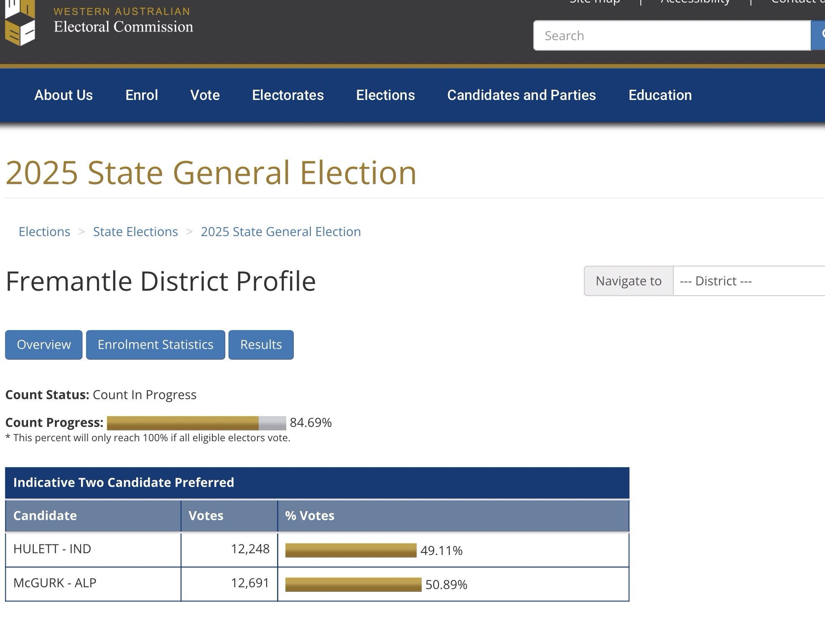Open the Elections navigation menu
825x619 pixels.
(385, 95)
